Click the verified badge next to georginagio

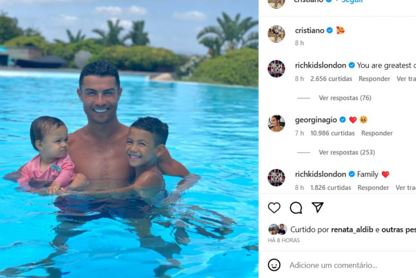coord(342,120)
